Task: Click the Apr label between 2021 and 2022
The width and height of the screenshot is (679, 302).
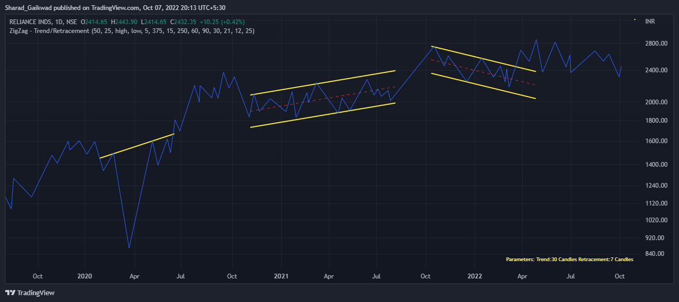Action: pyautogui.click(x=329, y=276)
